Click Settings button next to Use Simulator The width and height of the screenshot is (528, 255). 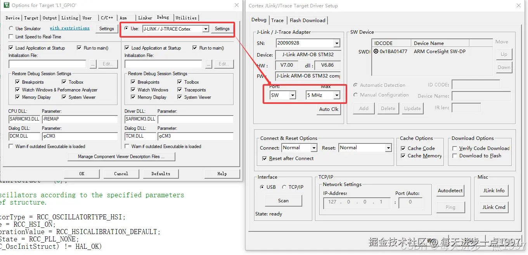(x=107, y=29)
